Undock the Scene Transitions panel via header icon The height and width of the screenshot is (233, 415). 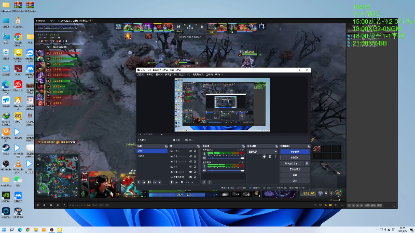tap(276, 146)
